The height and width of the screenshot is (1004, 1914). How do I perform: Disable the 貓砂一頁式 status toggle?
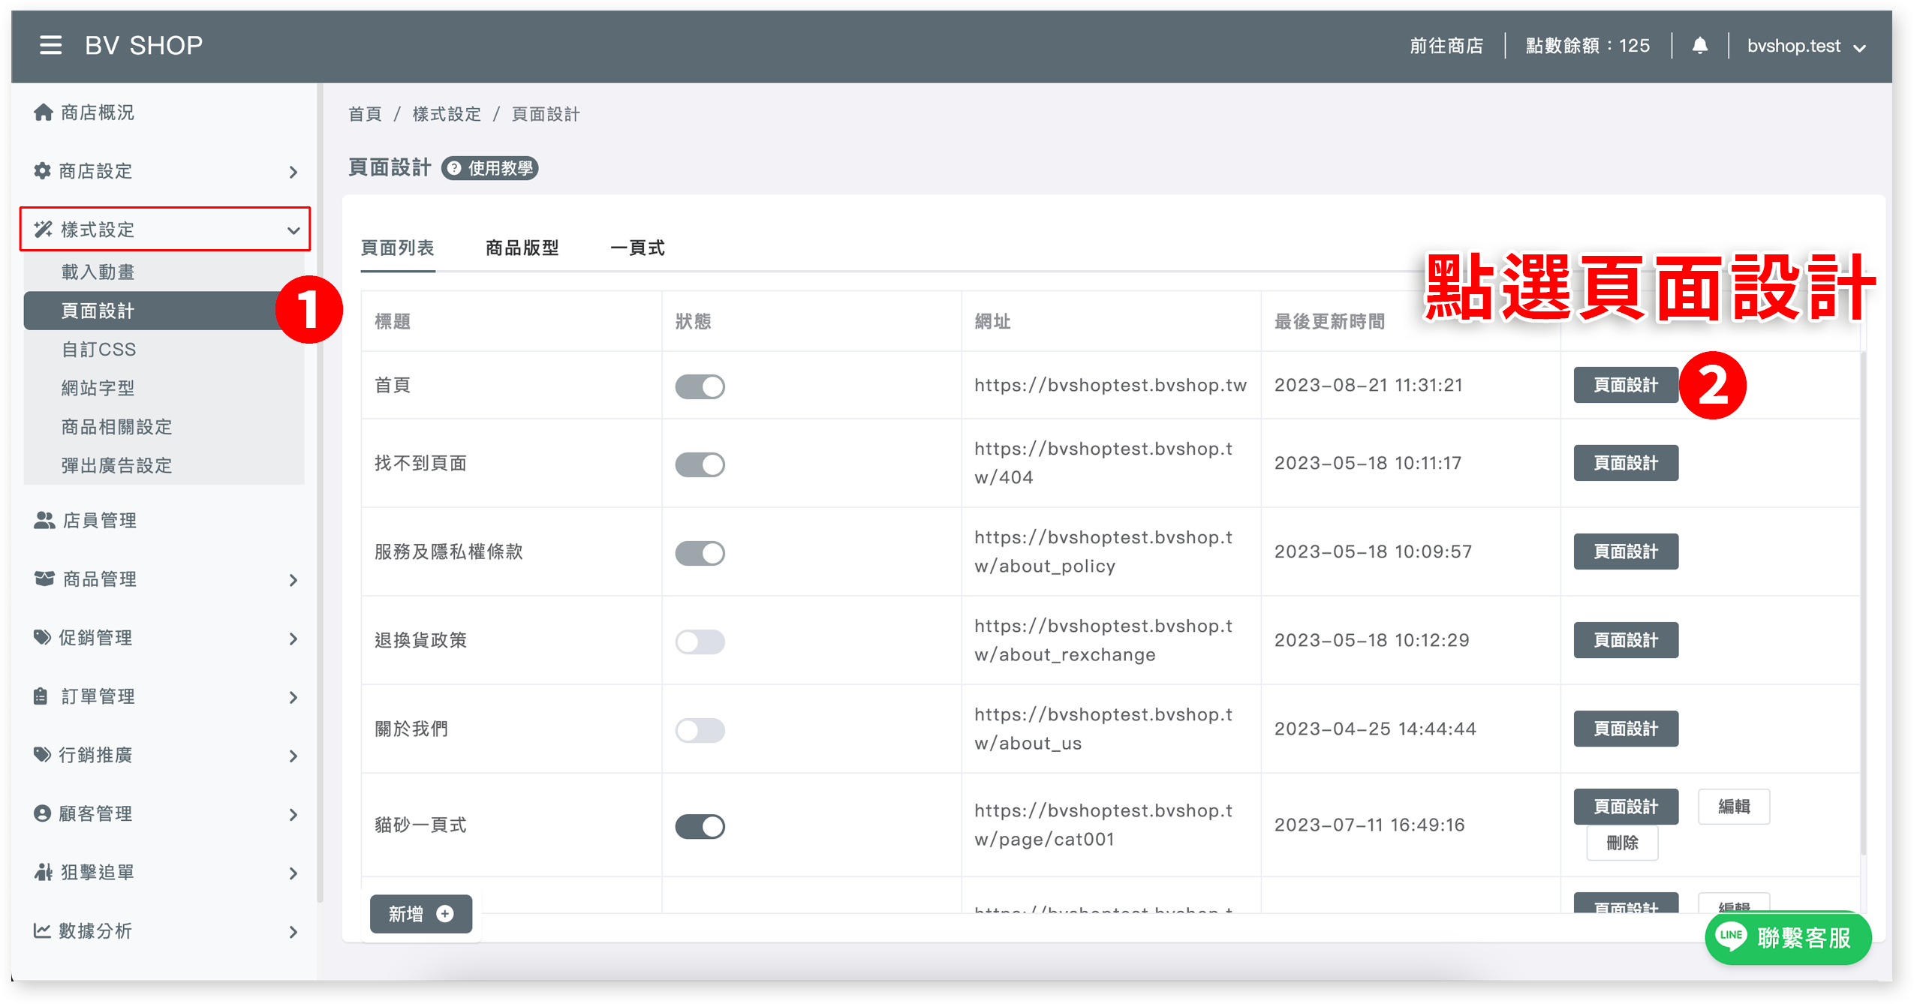point(700,826)
